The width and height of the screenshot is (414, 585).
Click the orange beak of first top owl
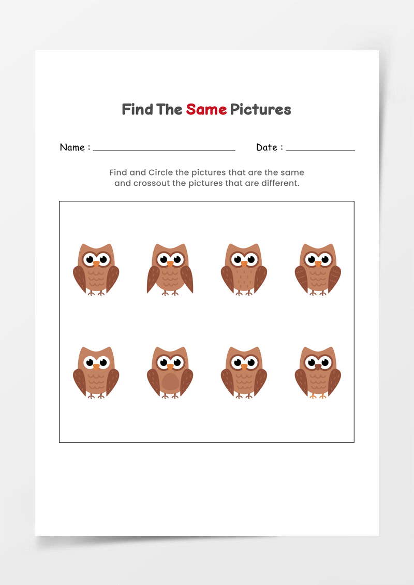click(x=96, y=264)
